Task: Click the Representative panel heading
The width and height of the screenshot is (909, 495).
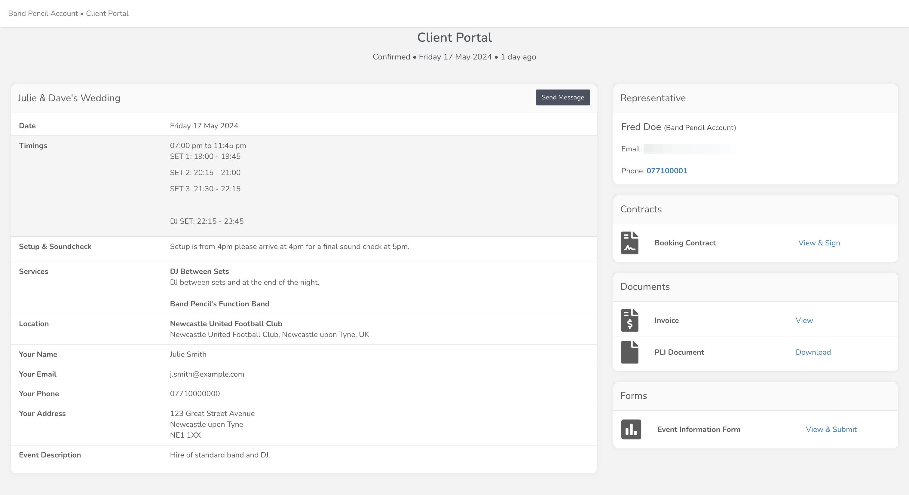Action: point(653,98)
